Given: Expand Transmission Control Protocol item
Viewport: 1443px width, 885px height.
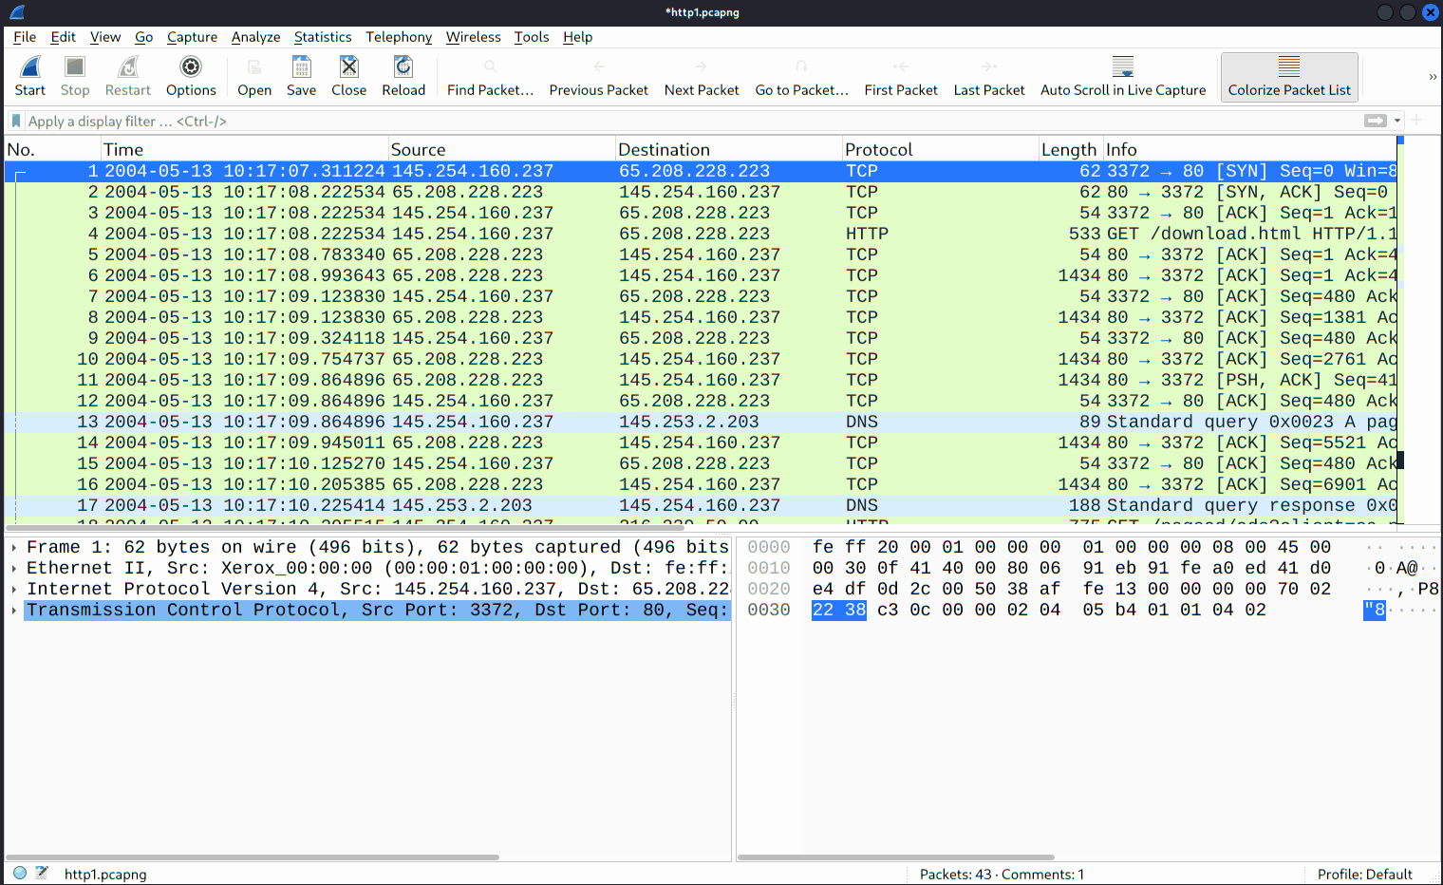Looking at the screenshot, I should [14, 611].
